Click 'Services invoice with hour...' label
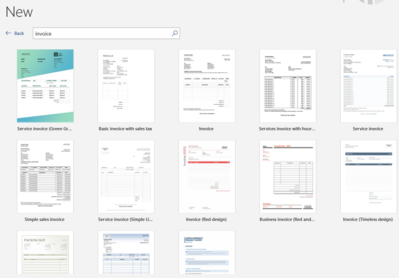The image size is (399, 278). point(287,128)
